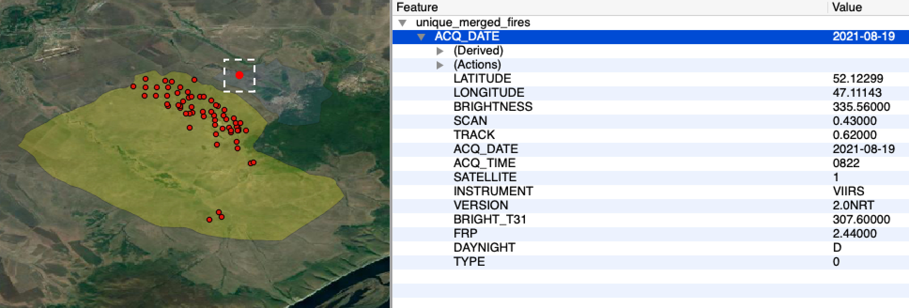Select the SCAN attribute row
The image size is (909, 308).
[650, 121]
